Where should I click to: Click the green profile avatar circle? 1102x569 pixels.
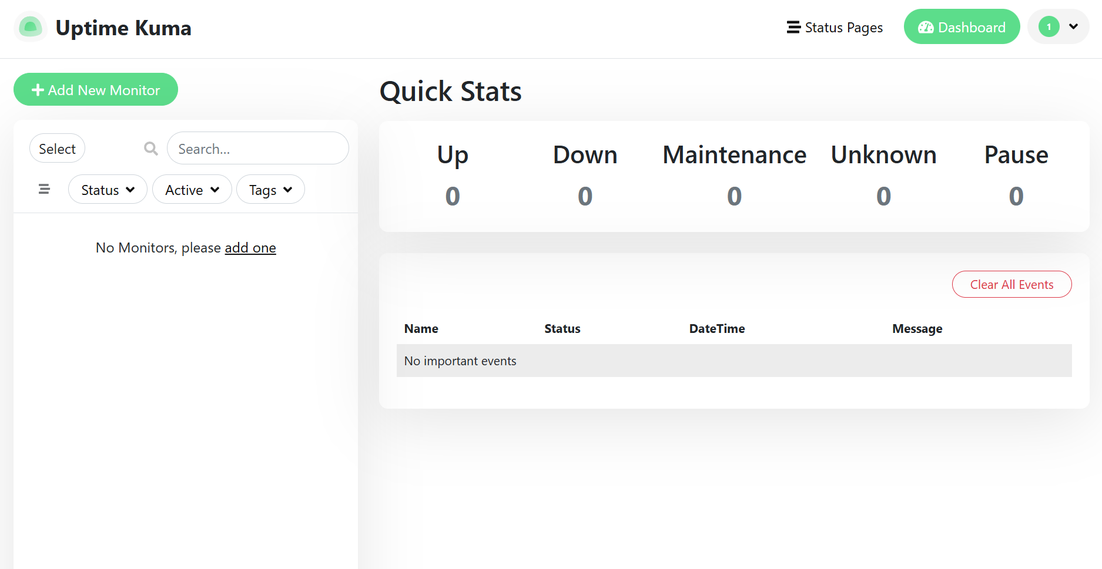(x=1049, y=27)
